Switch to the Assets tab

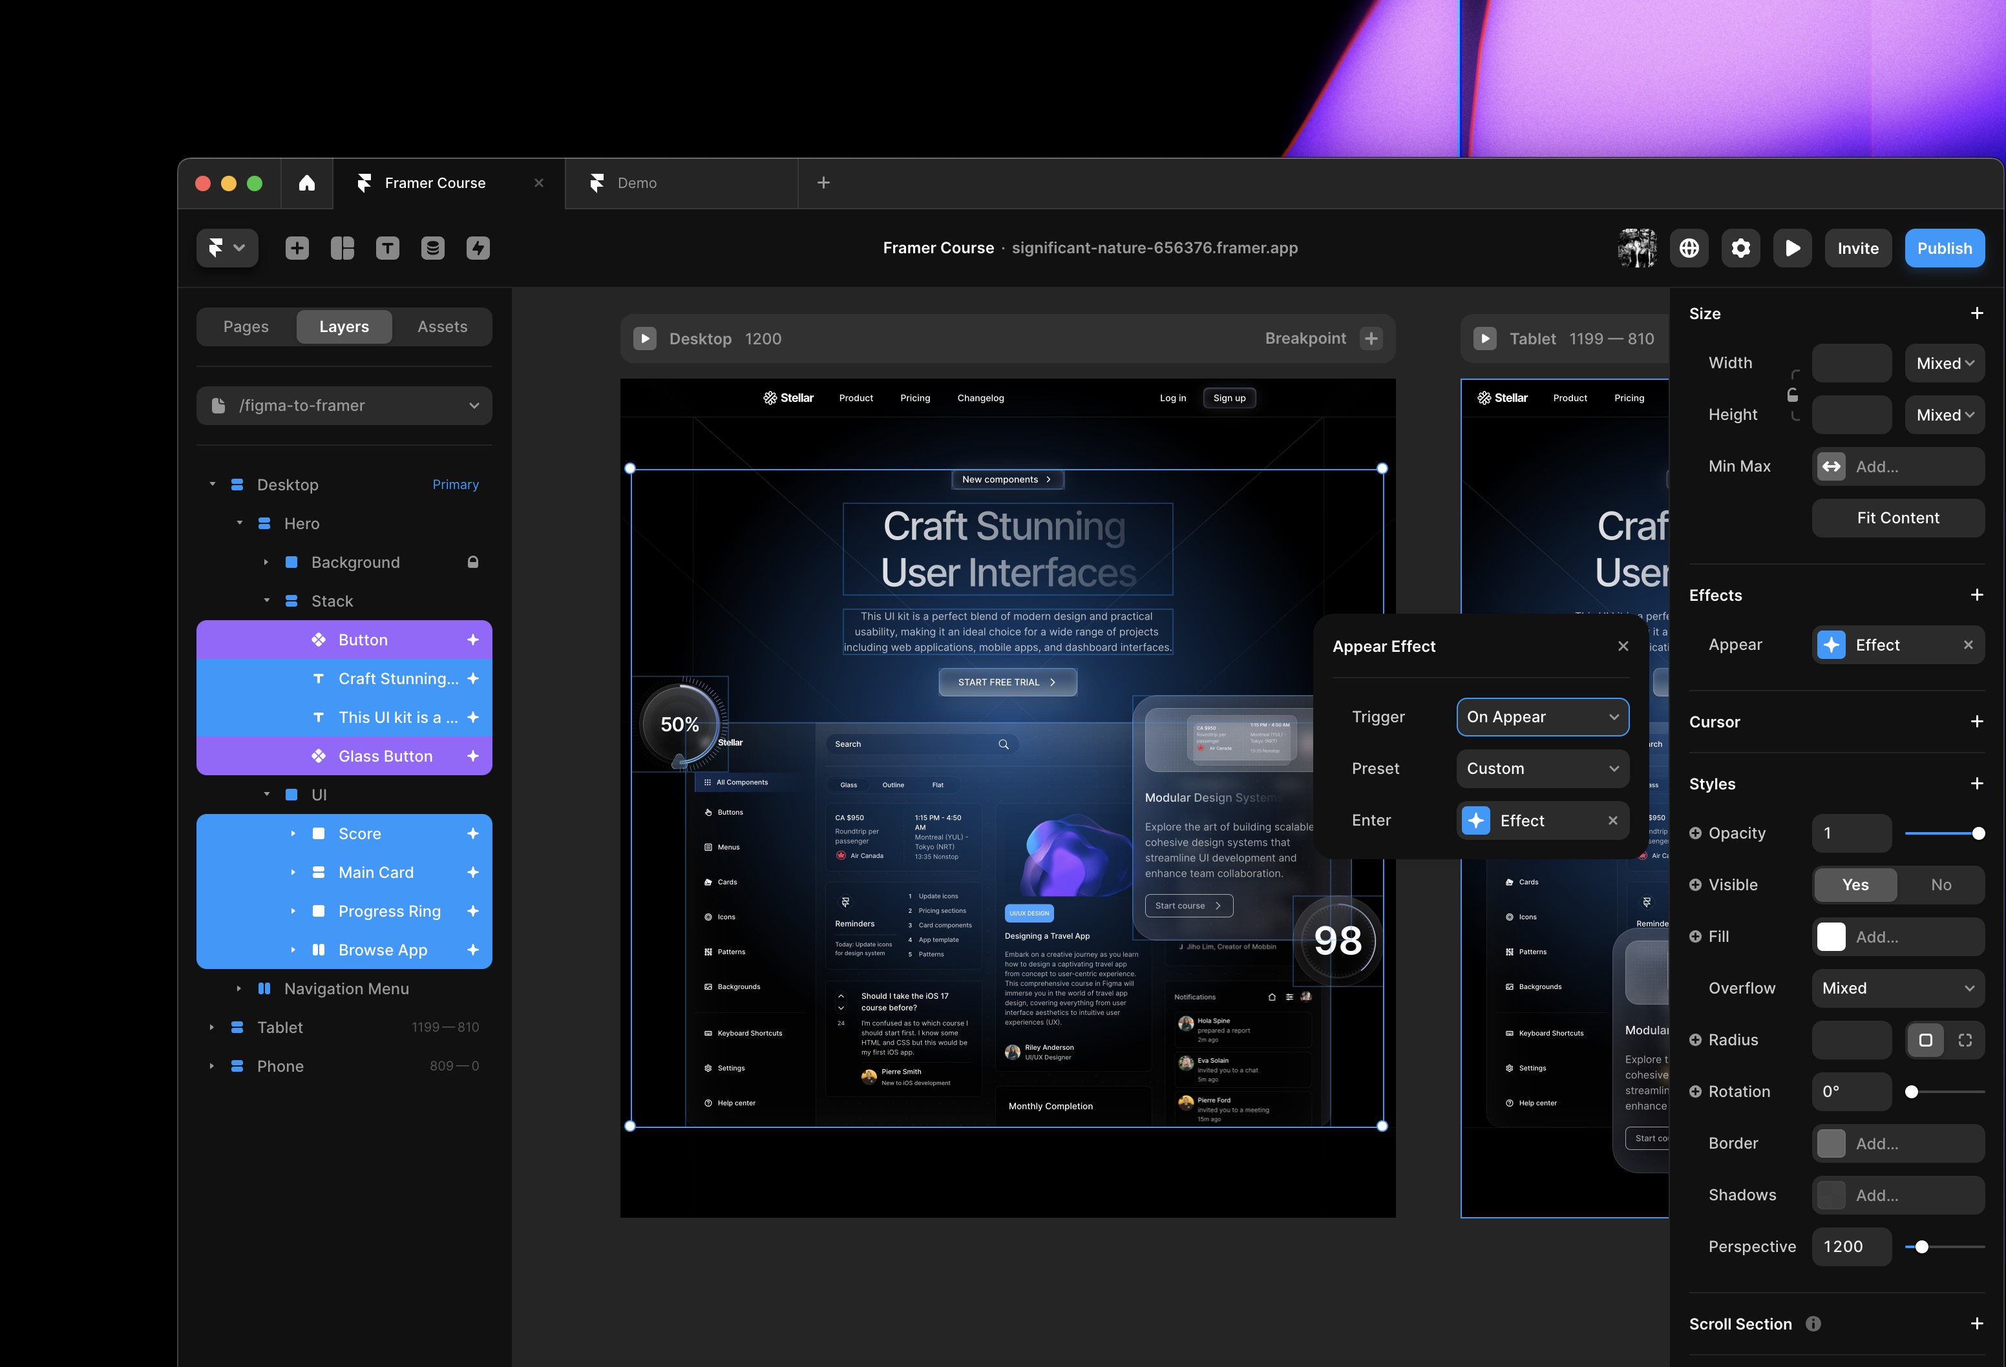tap(442, 326)
